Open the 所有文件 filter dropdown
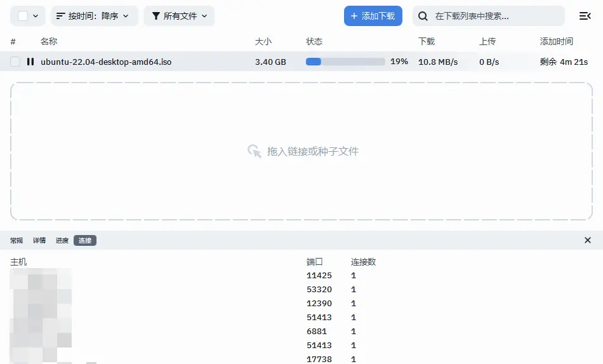This screenshot has height=364, width=603. tap(179, 16)
